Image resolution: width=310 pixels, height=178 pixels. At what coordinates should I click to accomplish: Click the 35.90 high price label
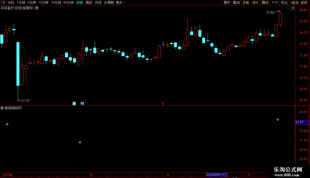point(270,12)
